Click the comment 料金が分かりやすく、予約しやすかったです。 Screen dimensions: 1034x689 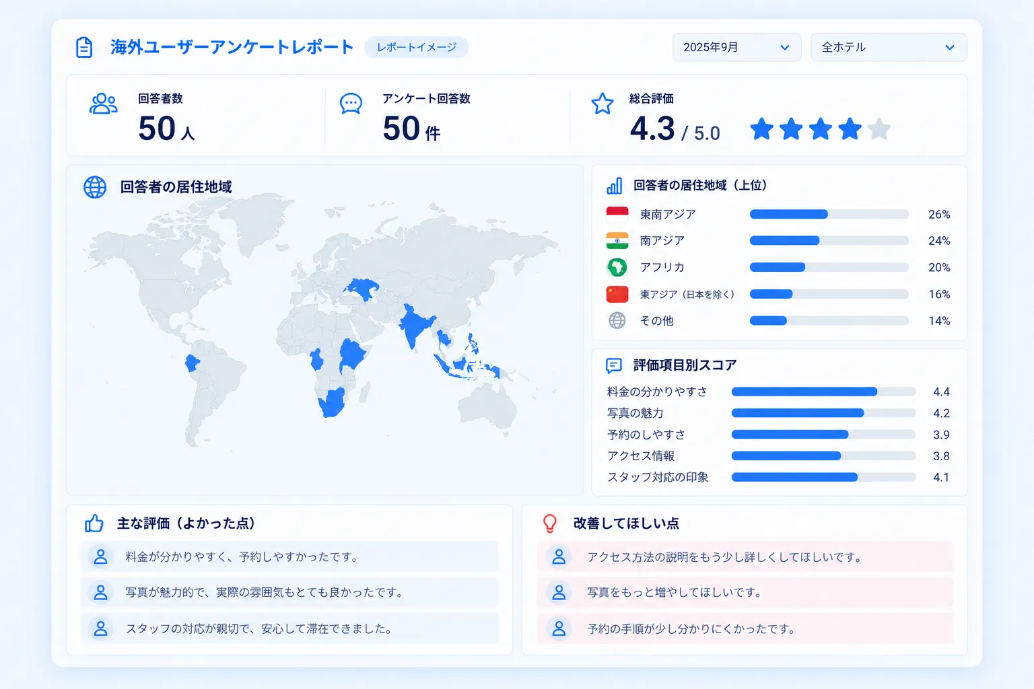[242, 557]
